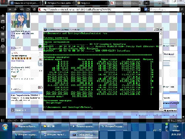Open a new tab with plus button
Image resolution: width=185 pixels, height=139 pixels.
coord(147,3)
